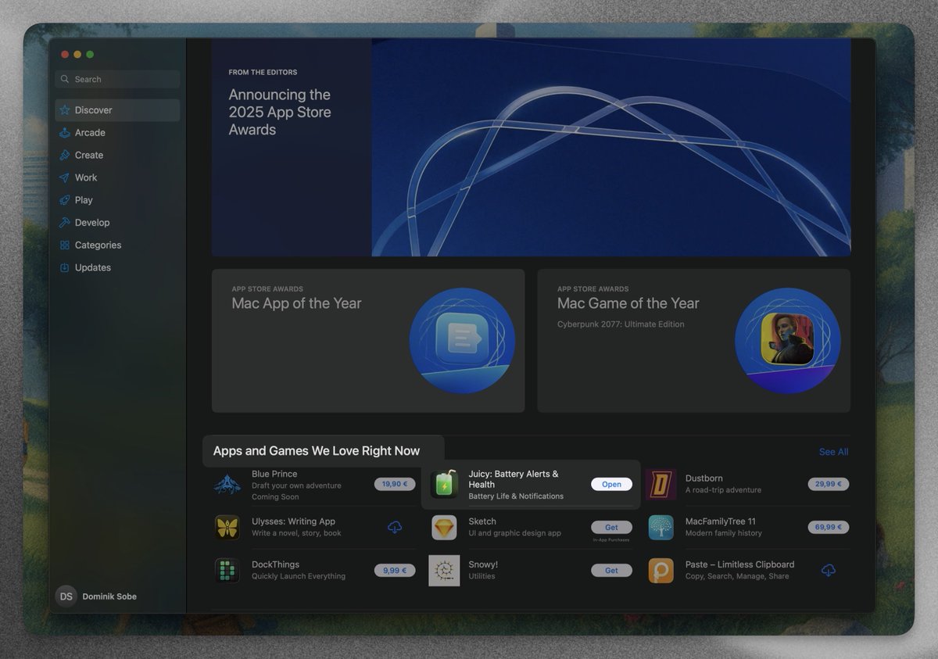
Task: Click the DS account avatar
Action: (x=66, y=596)
